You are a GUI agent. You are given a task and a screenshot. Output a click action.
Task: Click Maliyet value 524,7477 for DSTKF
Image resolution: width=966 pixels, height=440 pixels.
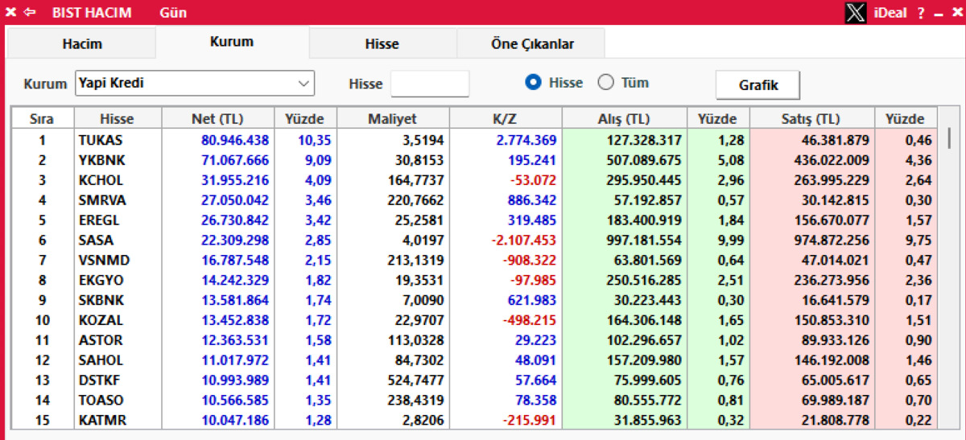pos(416,380)
